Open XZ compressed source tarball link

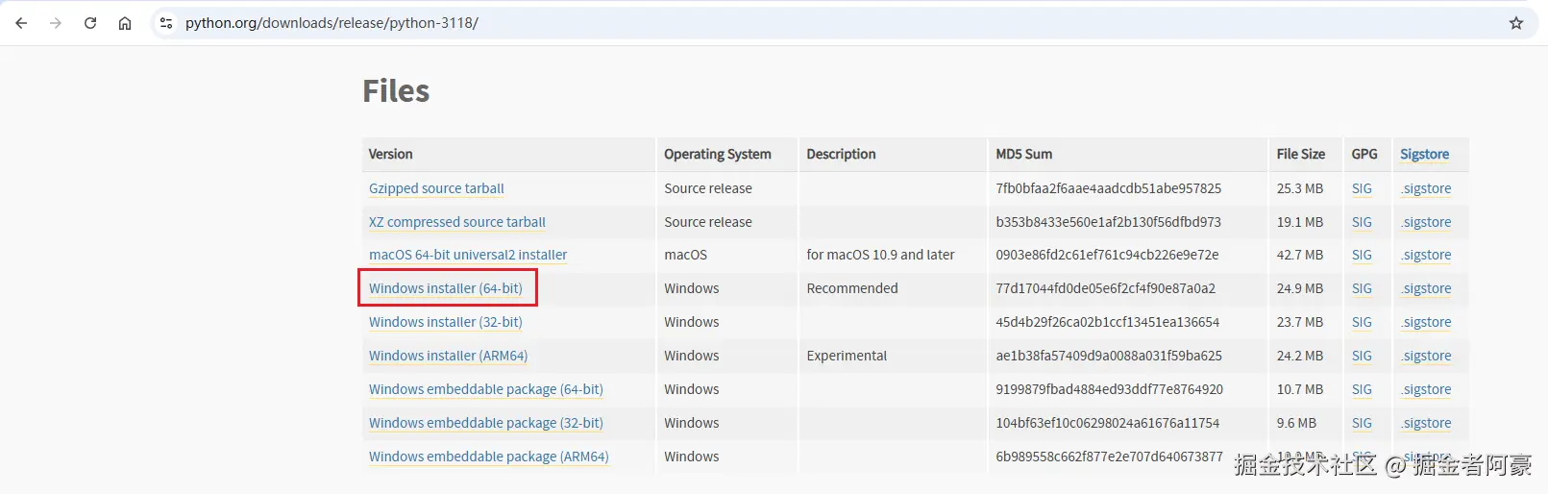click(x=457, y=222)
